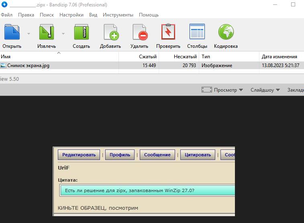Screen dimensions: 304x223
Task: Click the Цитата: label in the preview
Action: [67, 180]
